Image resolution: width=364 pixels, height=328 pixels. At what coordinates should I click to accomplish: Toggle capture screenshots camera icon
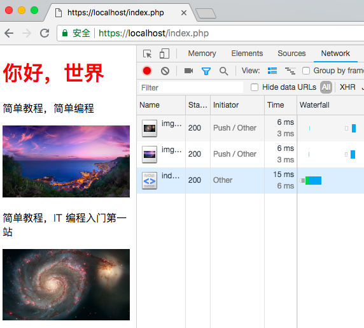188,71
